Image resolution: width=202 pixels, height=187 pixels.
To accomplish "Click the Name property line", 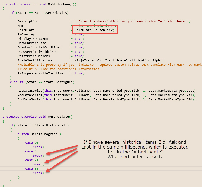I will pos(67,26).
